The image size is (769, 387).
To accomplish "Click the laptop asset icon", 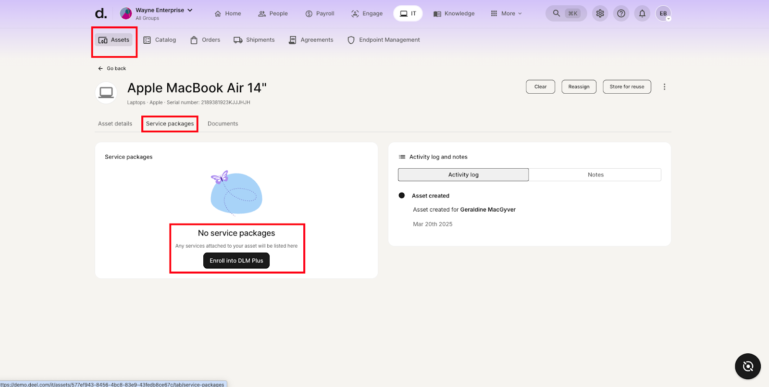I will point(106,92).
